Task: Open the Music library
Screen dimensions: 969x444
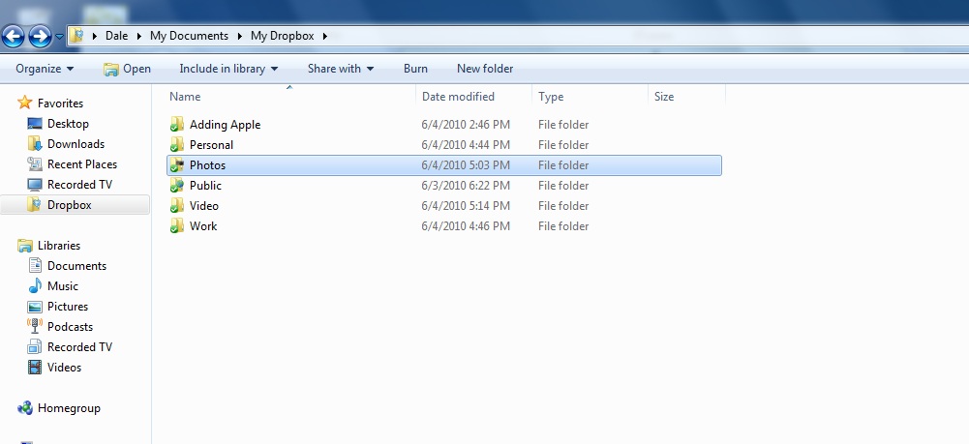Action: point(63,286)
